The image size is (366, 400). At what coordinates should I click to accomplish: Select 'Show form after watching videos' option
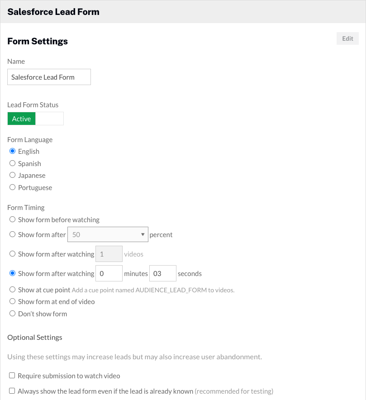12,253
